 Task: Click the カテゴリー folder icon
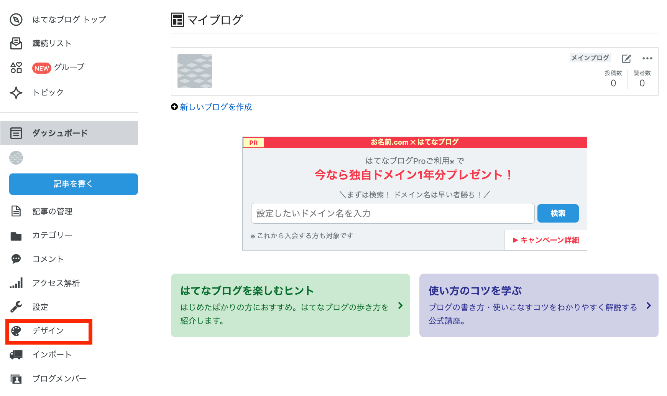pyautogui.click(x=16, y=236)
